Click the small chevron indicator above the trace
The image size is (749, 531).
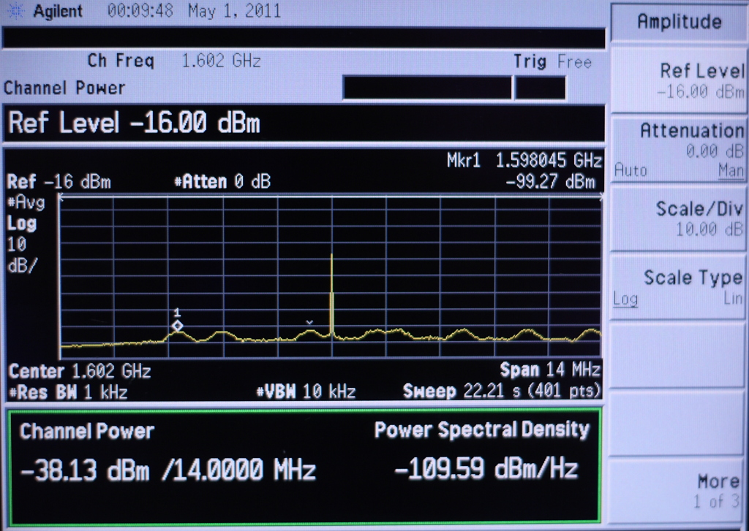pos(309,321)
